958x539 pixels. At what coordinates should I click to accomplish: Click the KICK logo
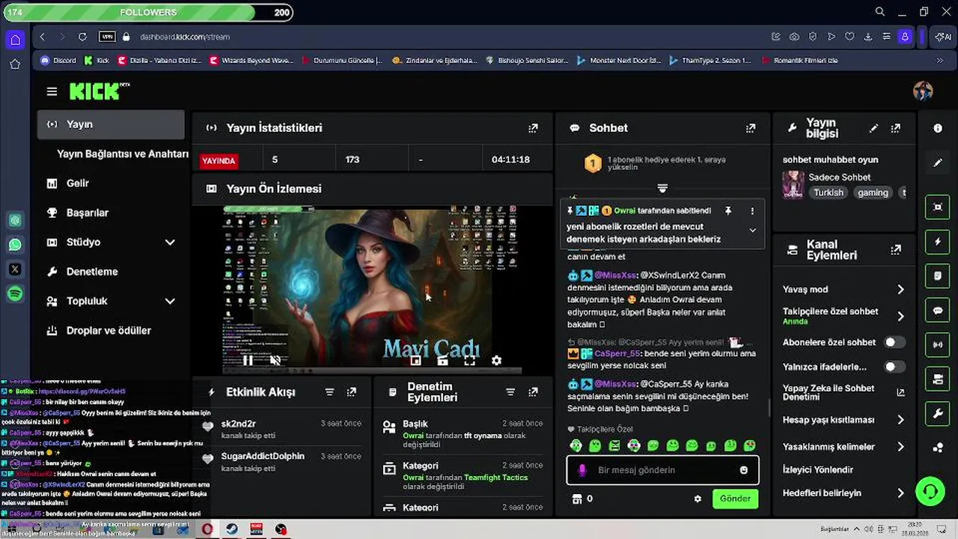click(x=99, y=91)
